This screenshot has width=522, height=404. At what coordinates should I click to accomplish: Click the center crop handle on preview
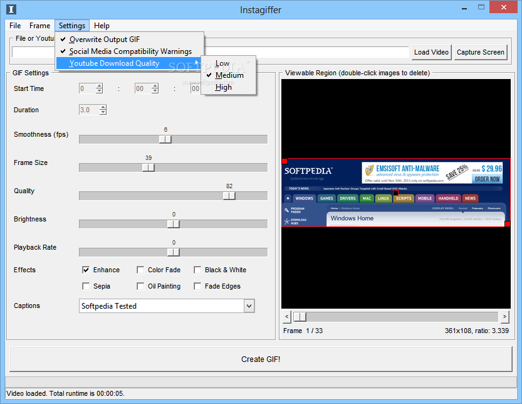click(396, 193)
